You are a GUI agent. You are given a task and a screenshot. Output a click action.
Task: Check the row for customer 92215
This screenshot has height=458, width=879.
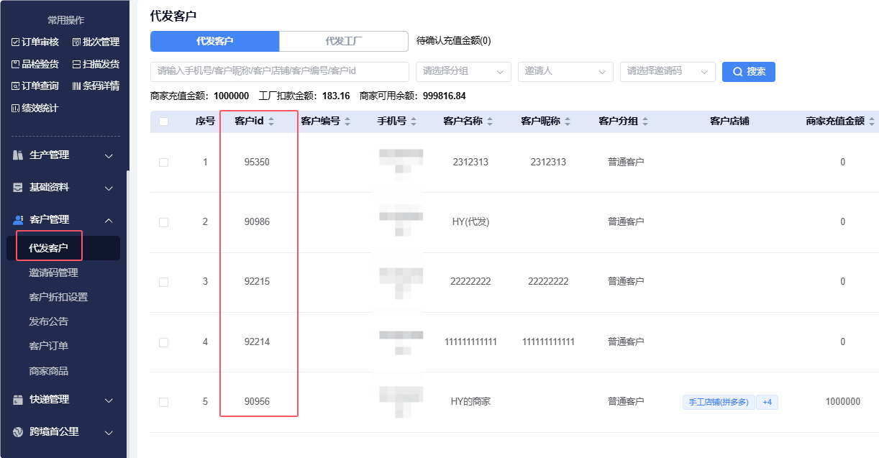(x=163, y=282)
